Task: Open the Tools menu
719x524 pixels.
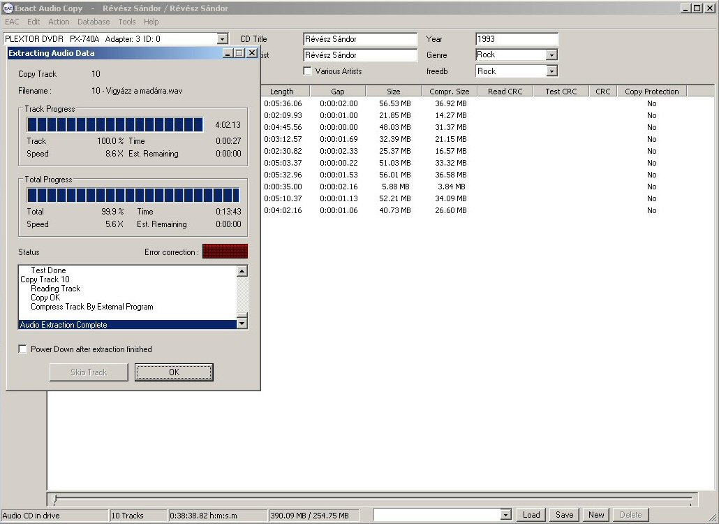Action: (x=127, y=22)
